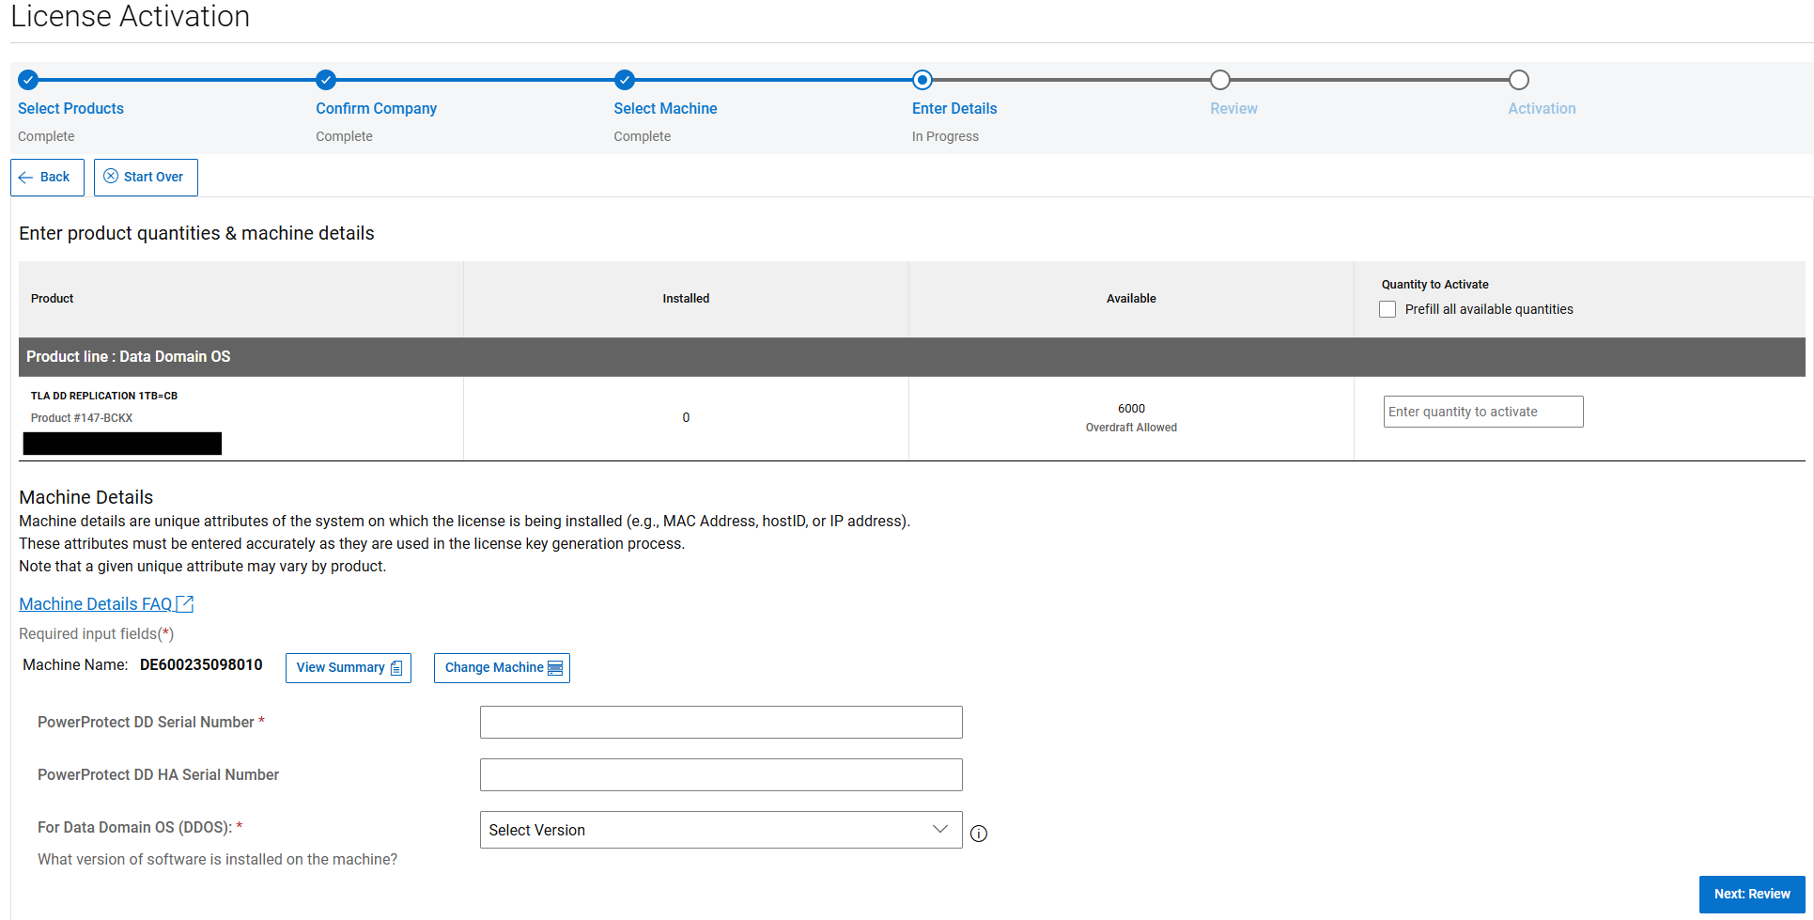Click the machine icon in Change Machine button
The height and width of the screenshot is (920, 1814).
pyautogui.click(x=554, y=667)
